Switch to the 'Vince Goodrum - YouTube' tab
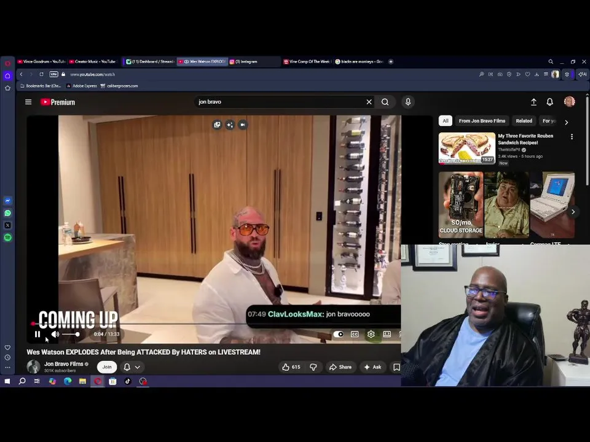Viewport: 590px width, 442px height. click(41, 61)
